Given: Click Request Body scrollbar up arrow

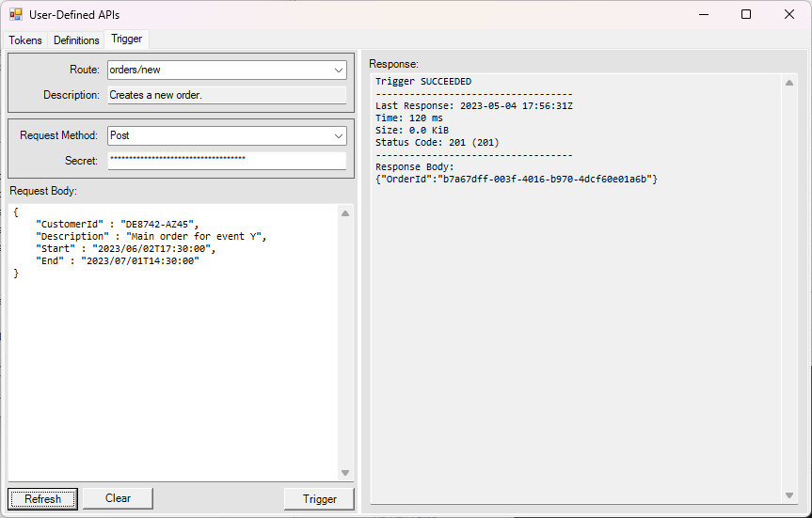Looking at the screenshot, I should click(345, 213).
